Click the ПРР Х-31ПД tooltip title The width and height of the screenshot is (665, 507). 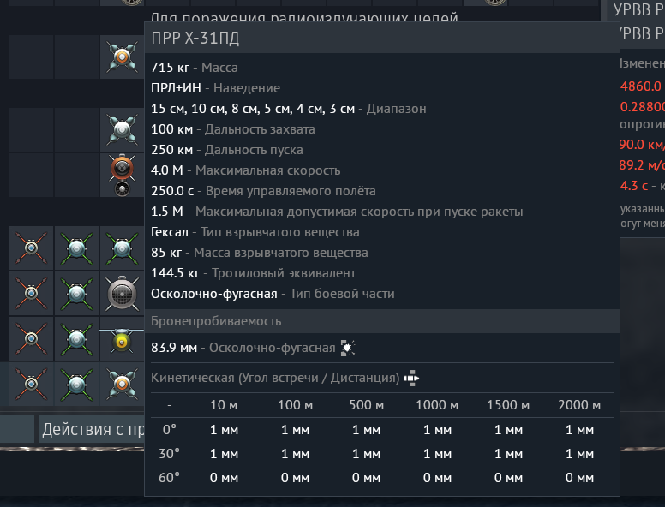[195, 39]
